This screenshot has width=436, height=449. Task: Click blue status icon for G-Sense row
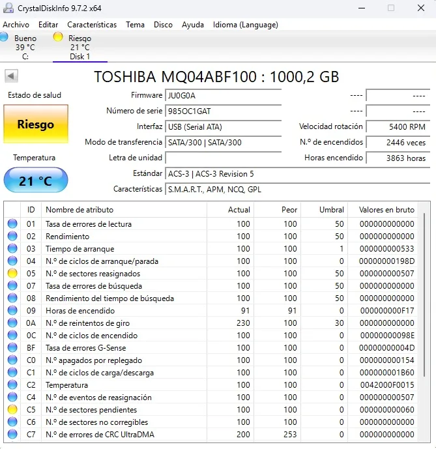tap(12, 347)
